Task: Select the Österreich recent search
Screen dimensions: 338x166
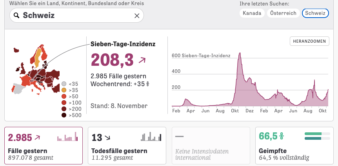Action: point(283,13)
